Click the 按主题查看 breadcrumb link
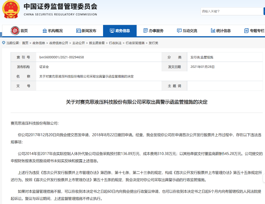The width and height of the screenshot is (265, 204). 97,43
